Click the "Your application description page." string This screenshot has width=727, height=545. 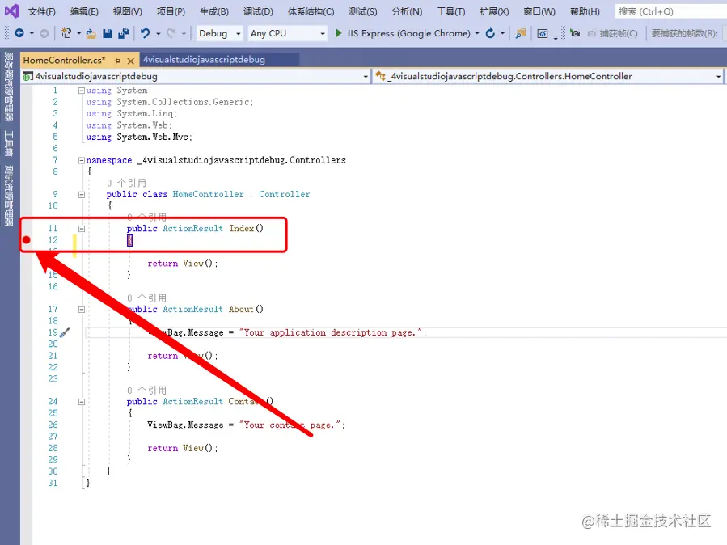pyautogui.click(x=331, y=332)
